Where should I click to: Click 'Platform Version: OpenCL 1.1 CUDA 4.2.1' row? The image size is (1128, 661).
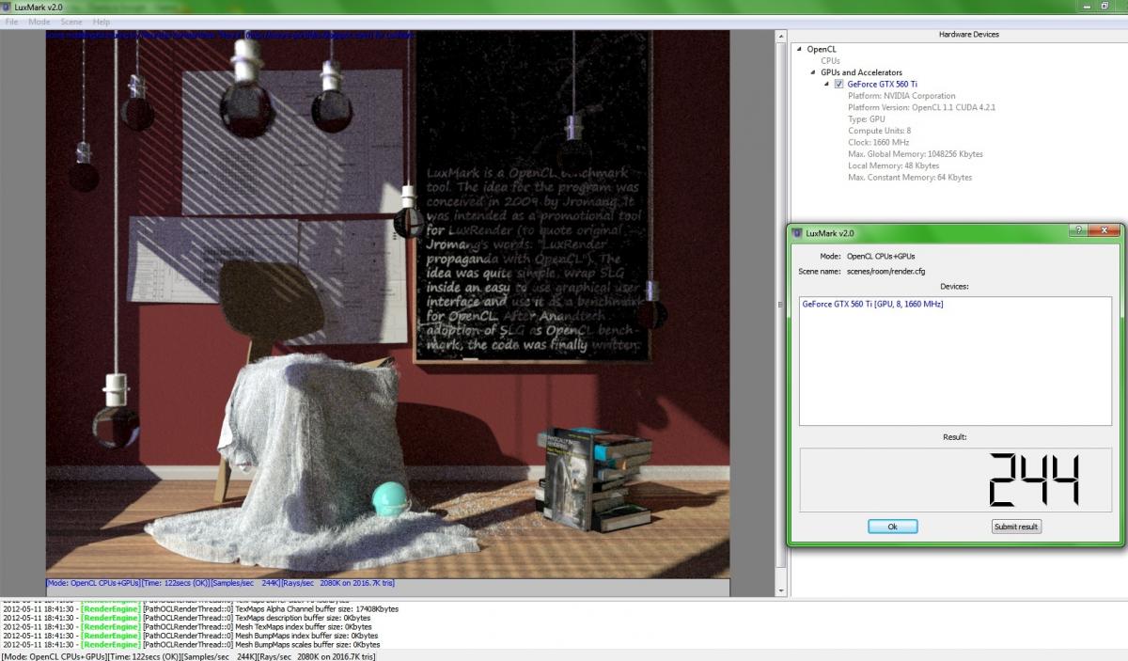click(x=921, y=107)
